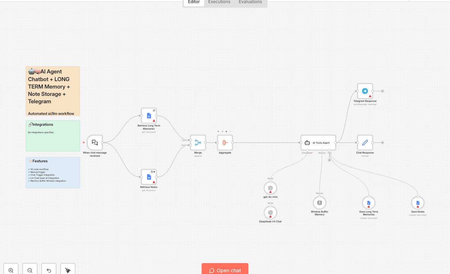
Task: Open the chat panel via Open chat button
Action: (x=225, y=270)
